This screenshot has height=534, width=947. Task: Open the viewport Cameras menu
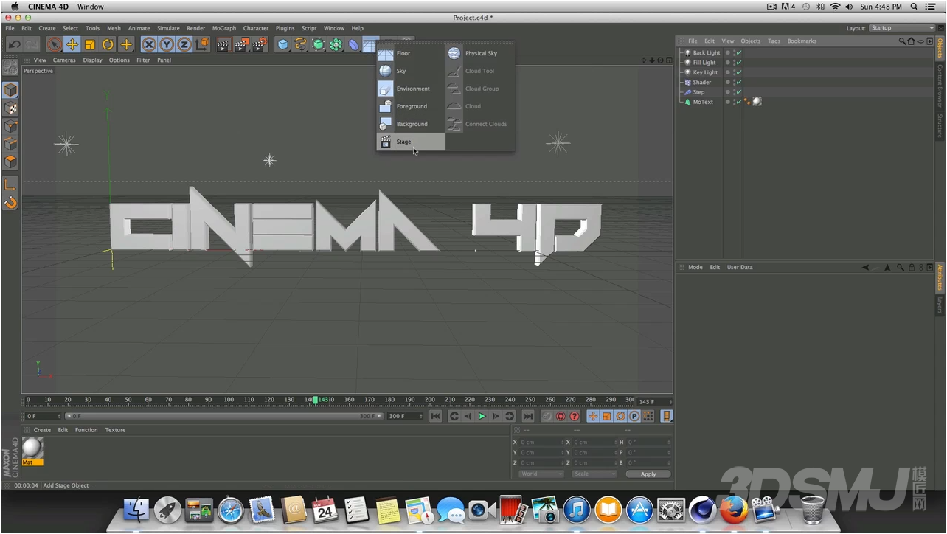[x=64, y=60]
